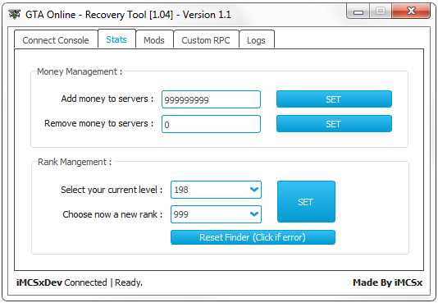Click the Remove money to servers label
Screen dimensions: 438x303
point(99,123)
